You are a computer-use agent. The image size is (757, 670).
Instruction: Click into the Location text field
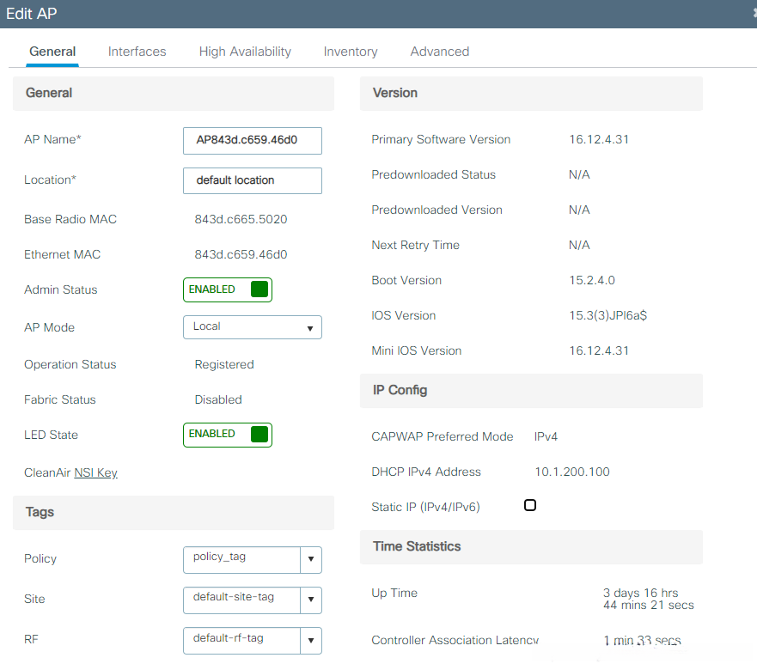click(252, 180)
